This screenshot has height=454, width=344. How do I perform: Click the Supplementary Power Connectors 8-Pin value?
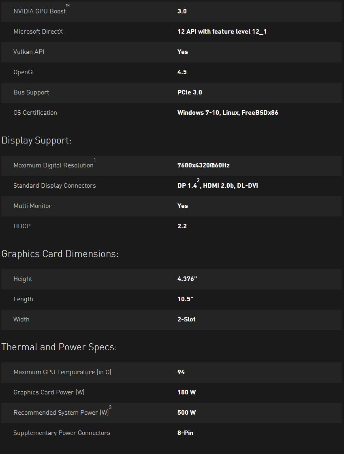[x=186, y=433]
